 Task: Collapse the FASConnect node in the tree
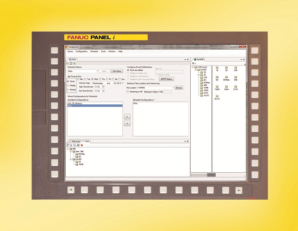point(193,67)
